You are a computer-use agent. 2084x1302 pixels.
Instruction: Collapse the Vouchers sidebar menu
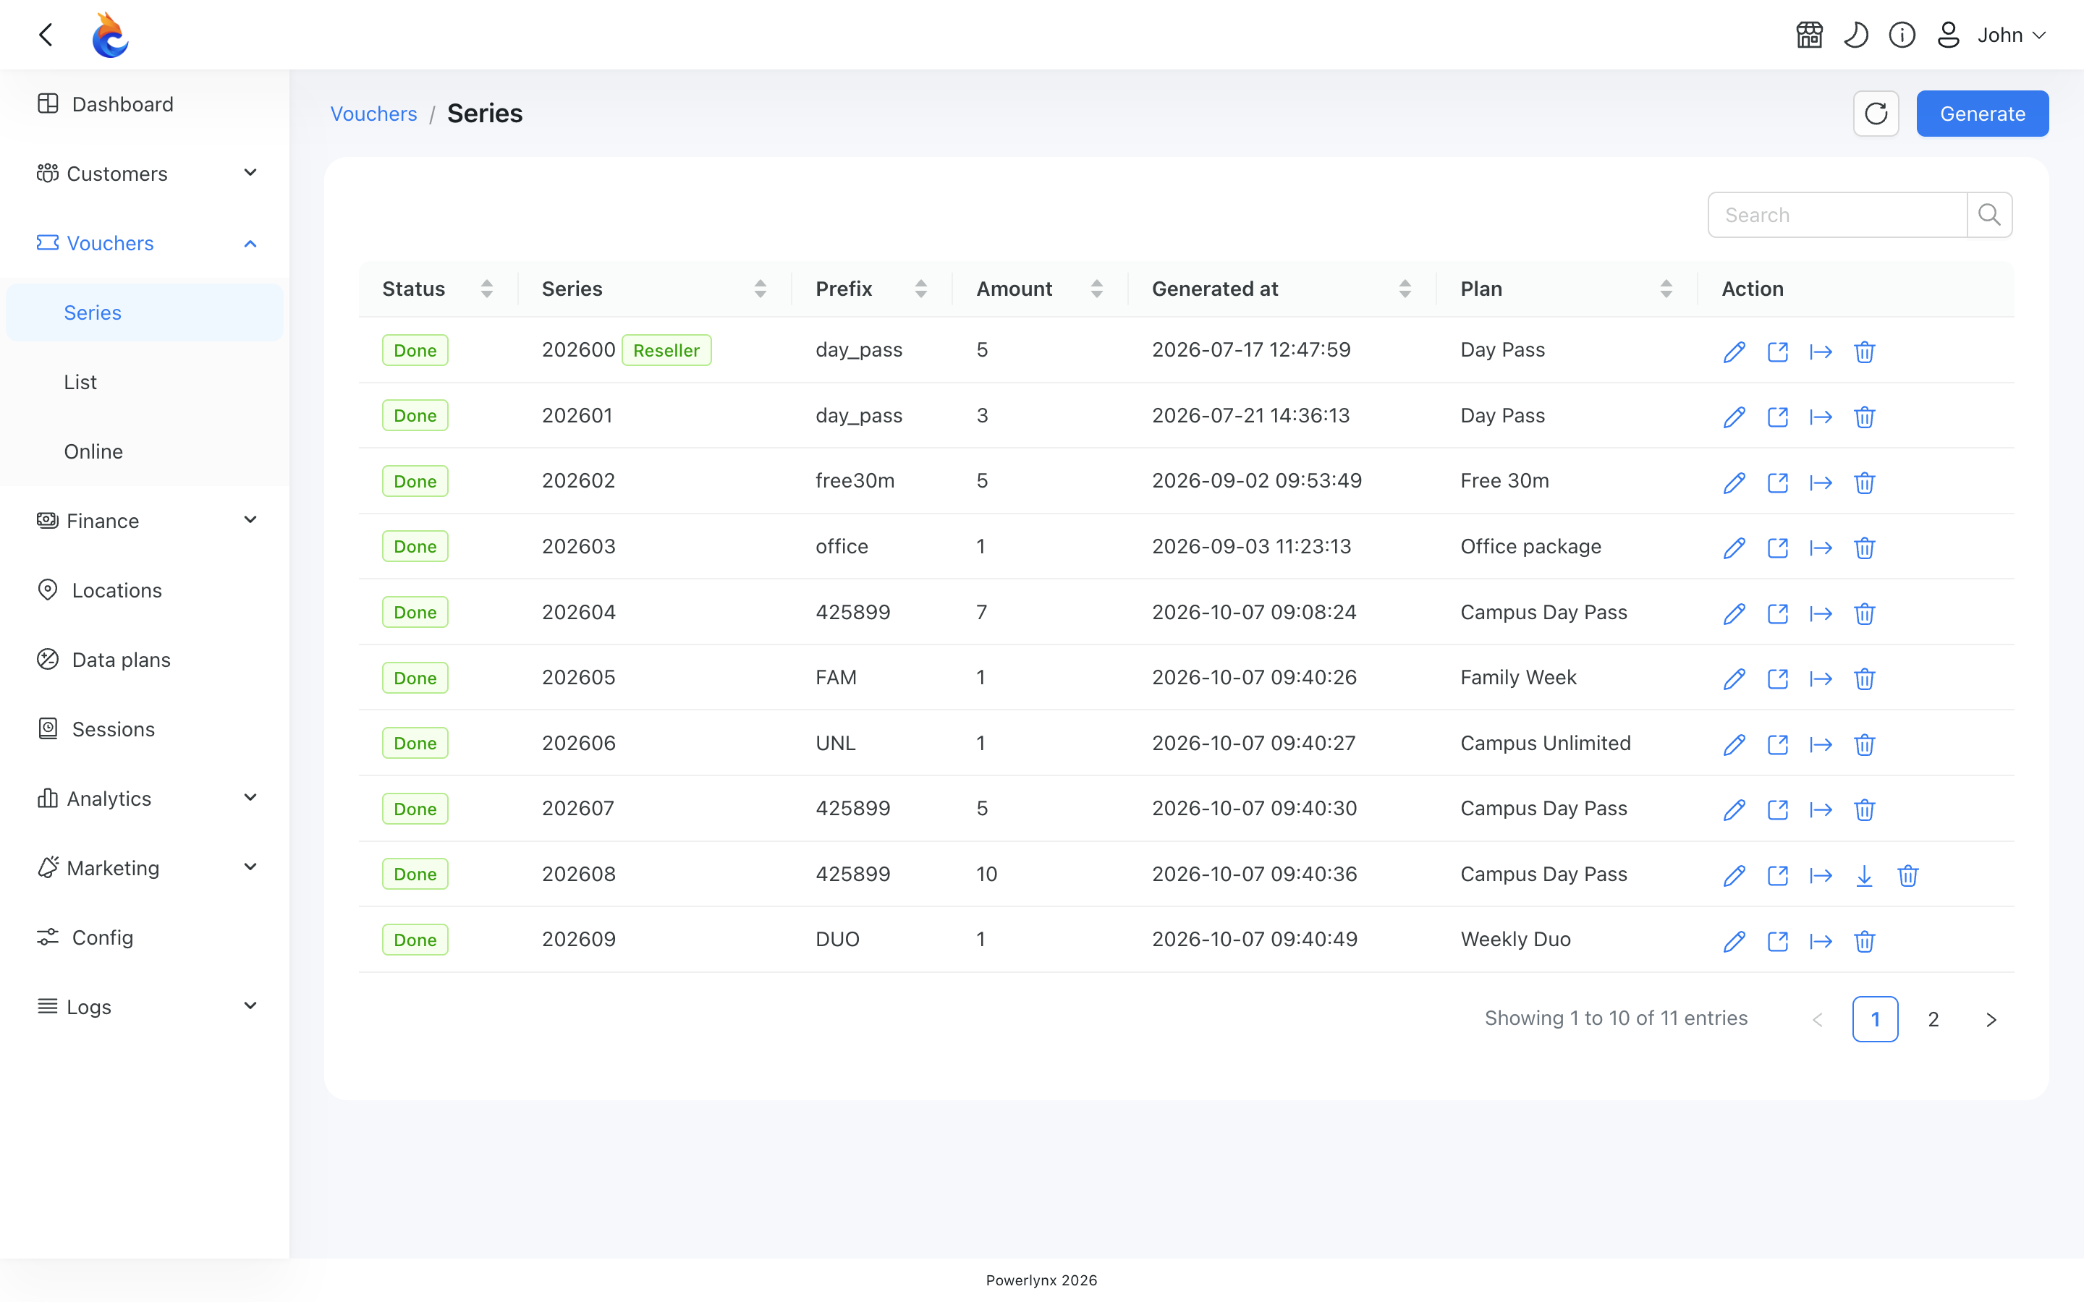[145, 243]
